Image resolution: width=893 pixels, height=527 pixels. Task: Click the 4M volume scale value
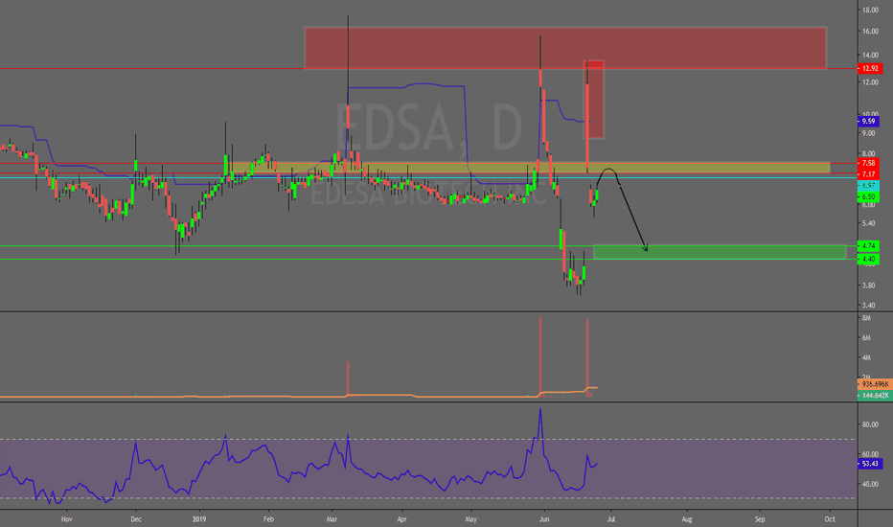click(x=866, y=357)
